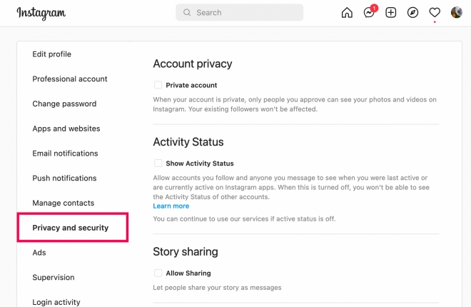Go to Change password settings

point(64,104)
